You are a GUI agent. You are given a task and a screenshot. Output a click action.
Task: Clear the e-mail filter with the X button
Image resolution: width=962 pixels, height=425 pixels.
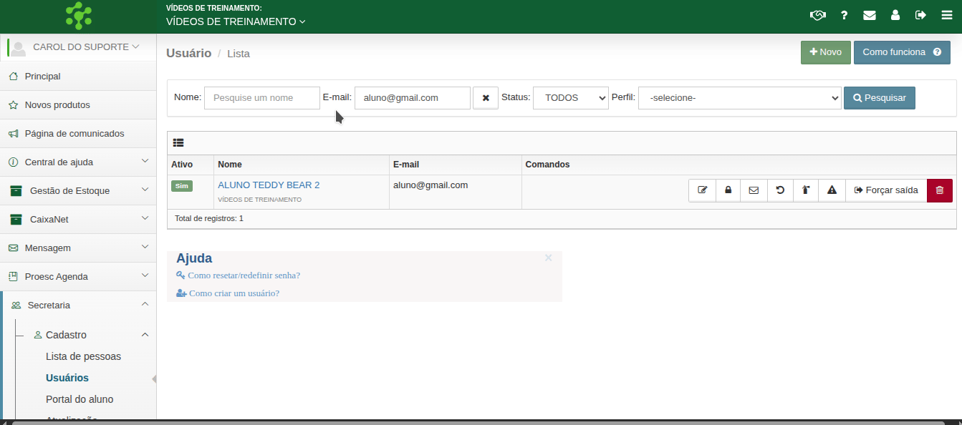486,98
